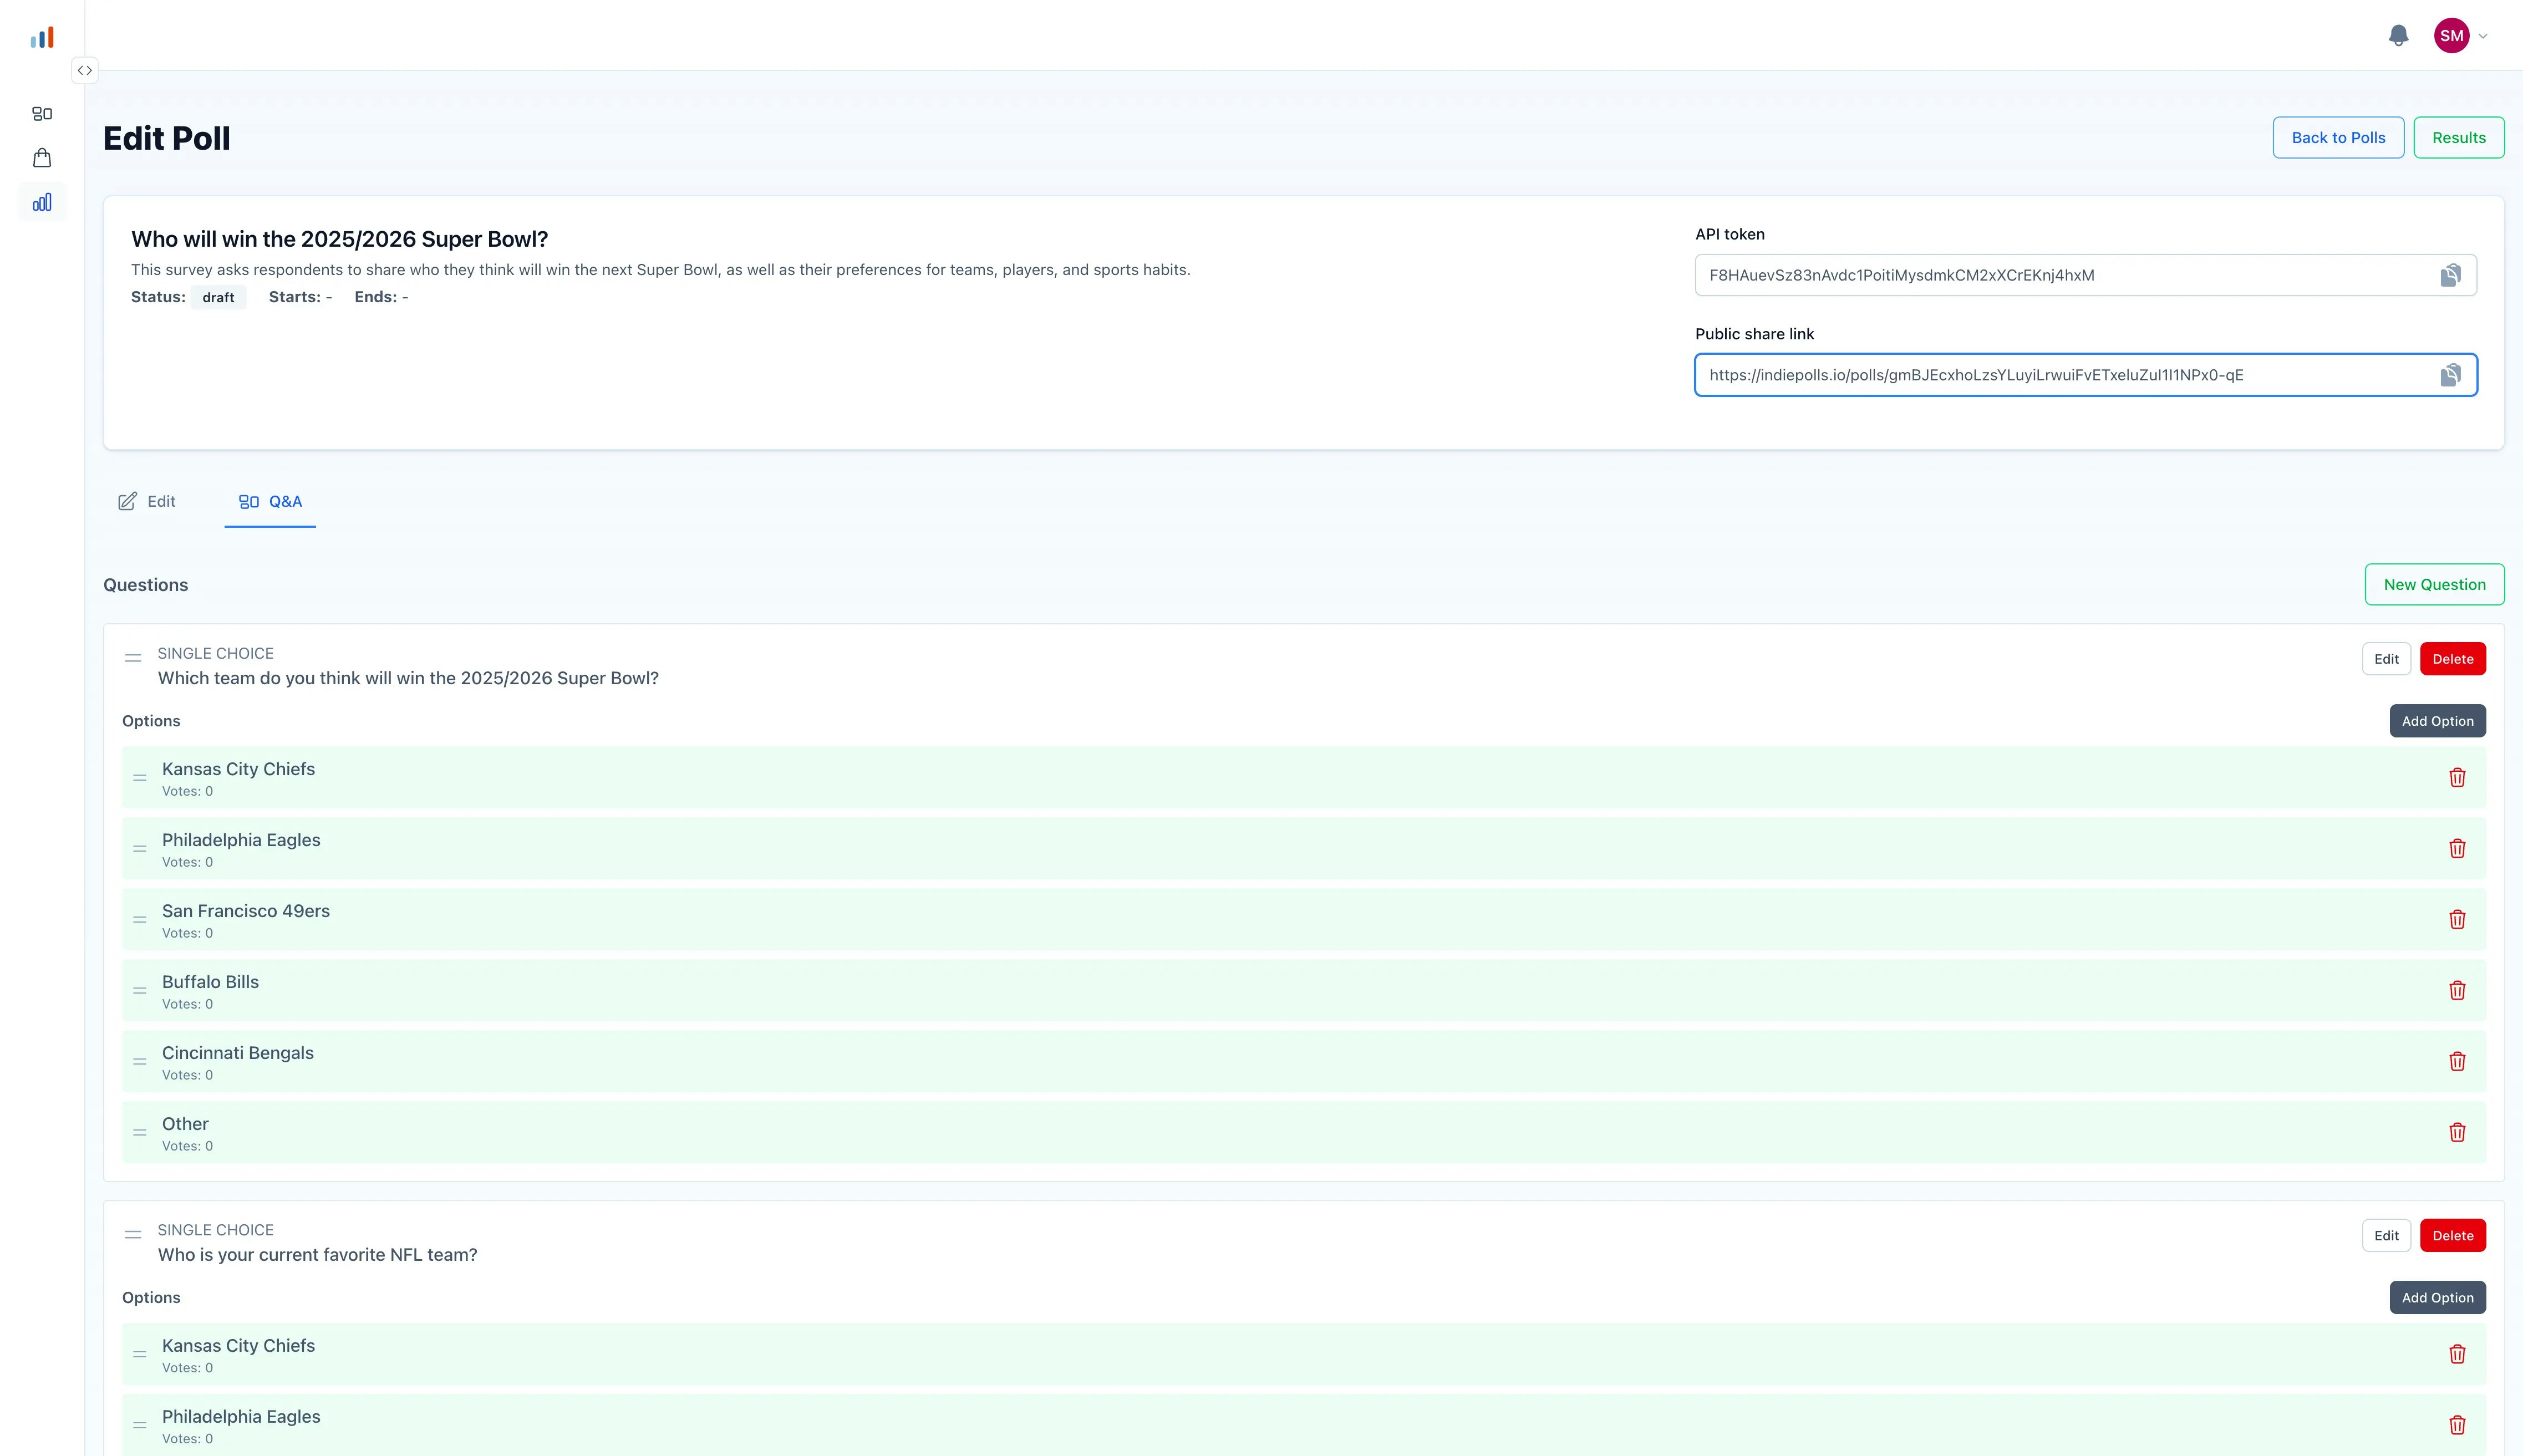Click the IndiePolls logo at top left
Viewport: 2523px width, 1456px height.
click(42, 36)
